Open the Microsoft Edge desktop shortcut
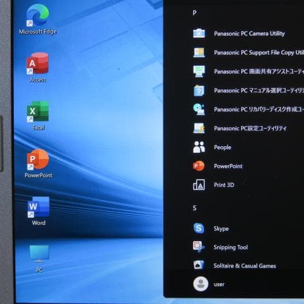The image size is (304, 304). tap(38, 19)
